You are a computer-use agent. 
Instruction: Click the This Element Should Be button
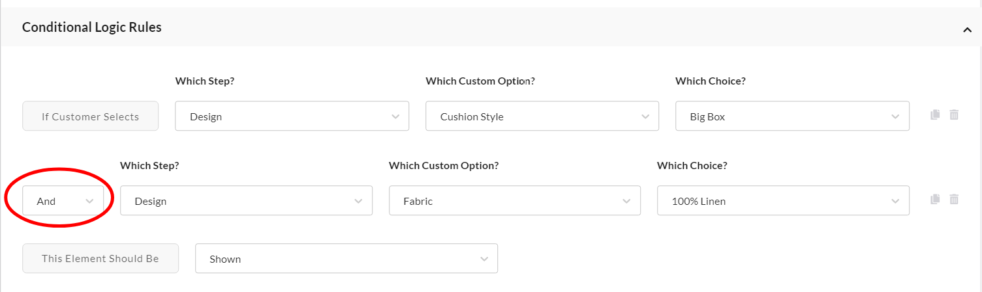point(100,259)
